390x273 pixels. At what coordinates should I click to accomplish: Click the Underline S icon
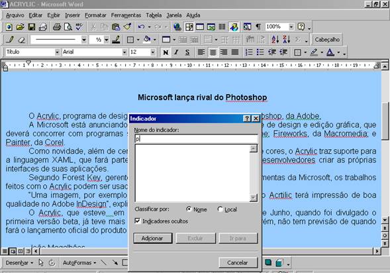pos(187,52)
